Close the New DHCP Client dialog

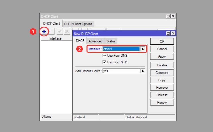(x=173, y=34)
